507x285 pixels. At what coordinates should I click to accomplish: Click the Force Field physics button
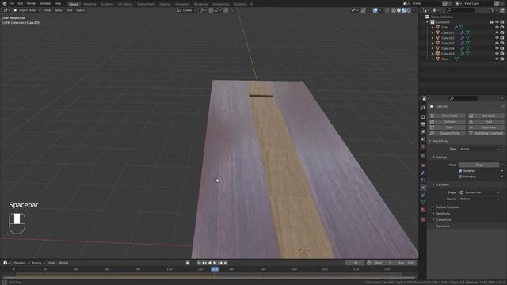(x=447, y=116)
